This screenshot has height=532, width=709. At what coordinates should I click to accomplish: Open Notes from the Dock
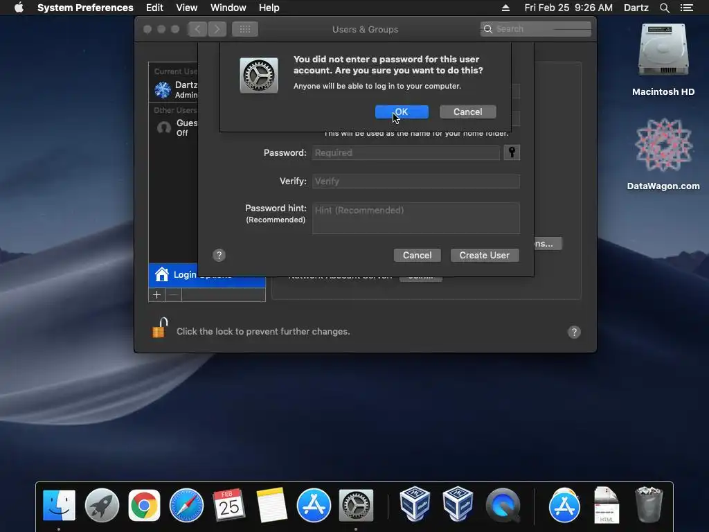point(271,505)
